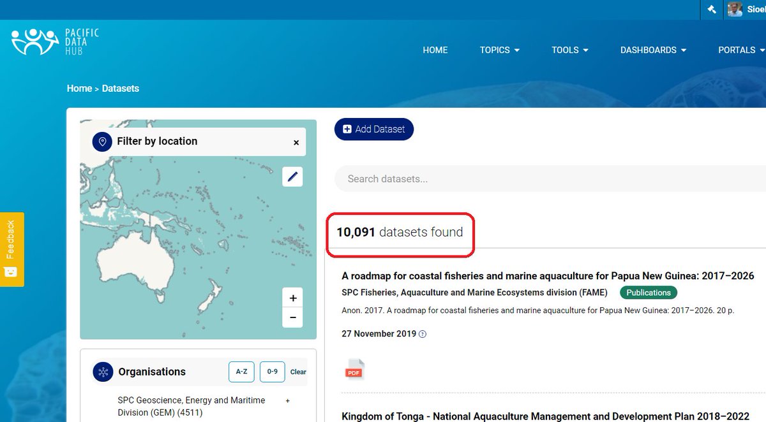Click the info icon beside 27 November 2019
This screenshot has height=422, width=766.
point(423,334)
